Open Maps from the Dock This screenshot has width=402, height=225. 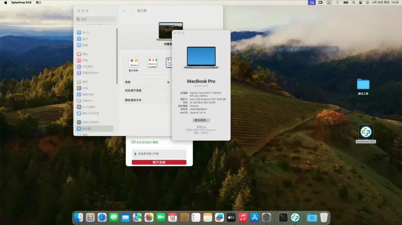137,218
